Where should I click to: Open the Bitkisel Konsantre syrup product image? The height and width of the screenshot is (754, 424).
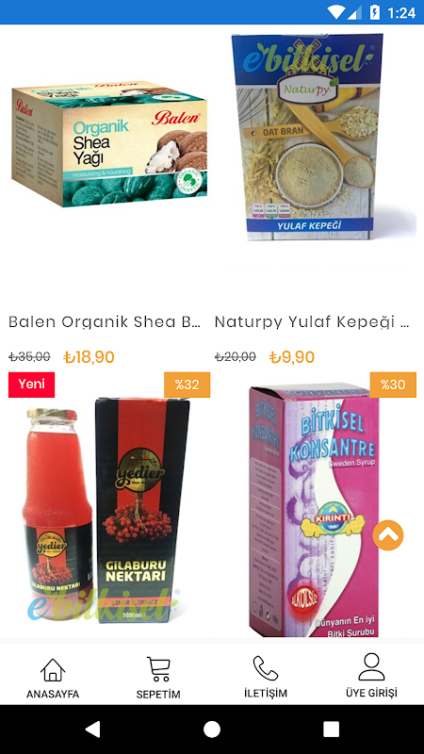[314, 510]
